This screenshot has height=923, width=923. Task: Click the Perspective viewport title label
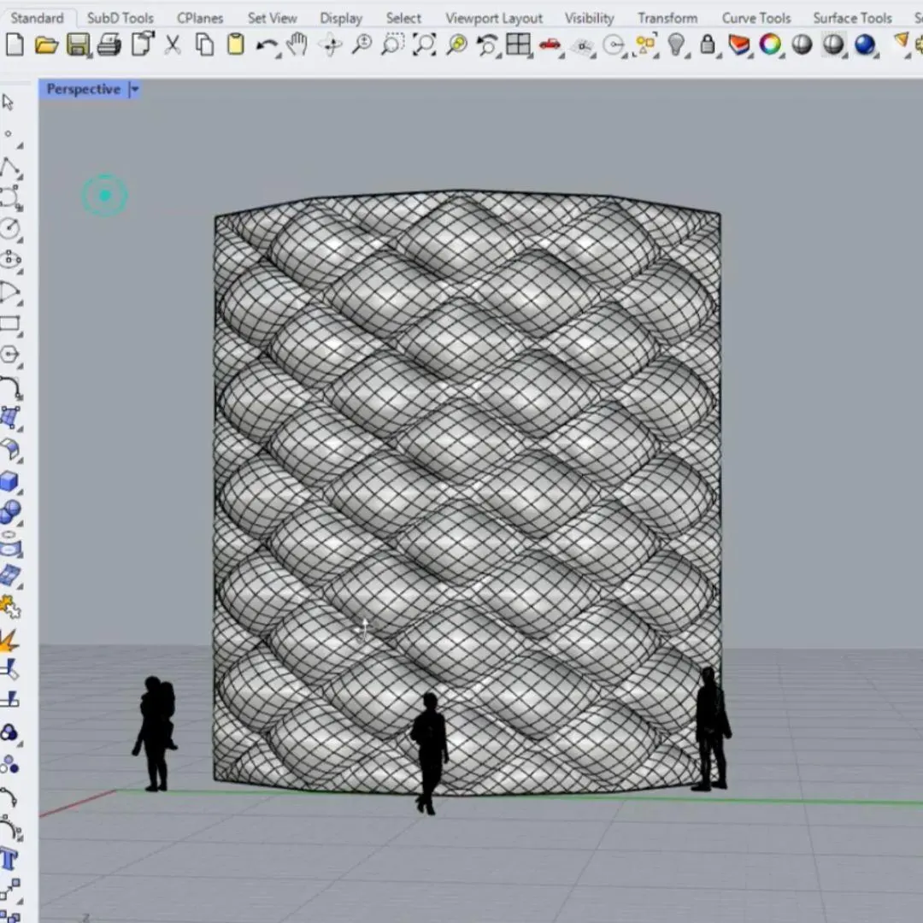[83, 90]
